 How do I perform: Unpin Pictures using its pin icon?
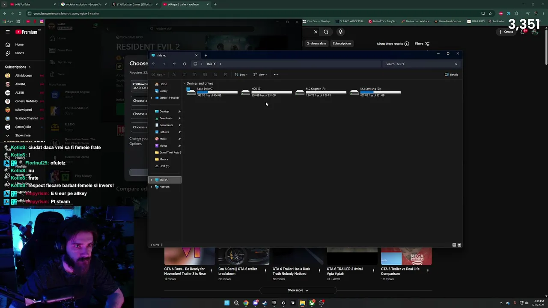[x=179, y=132]
